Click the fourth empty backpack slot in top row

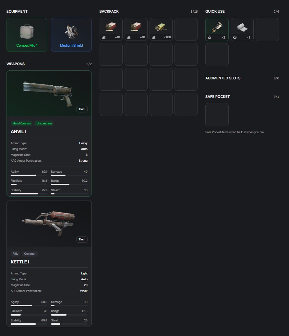[x=186, y=29]
